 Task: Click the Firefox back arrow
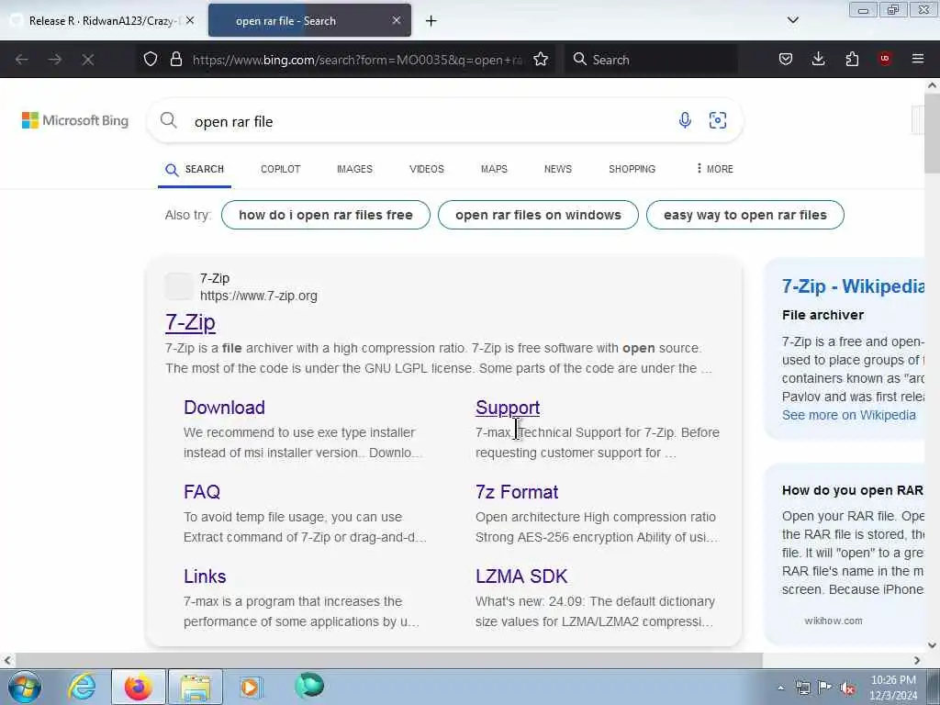tap(22, 60)
